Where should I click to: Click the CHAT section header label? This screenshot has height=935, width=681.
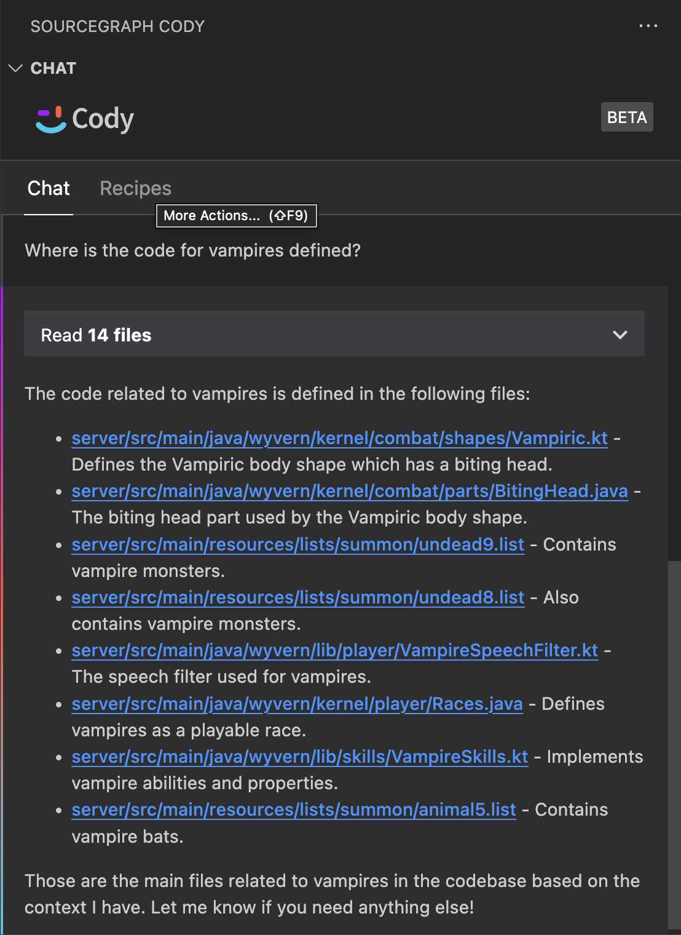click(x=53, y=68)
